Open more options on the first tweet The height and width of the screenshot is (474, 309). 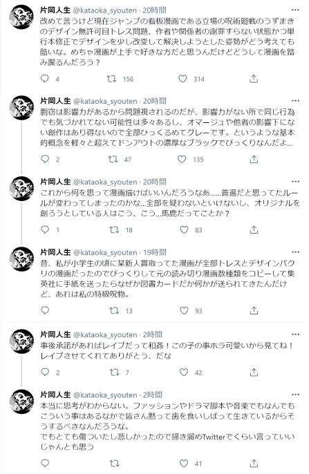click(295, 10)
